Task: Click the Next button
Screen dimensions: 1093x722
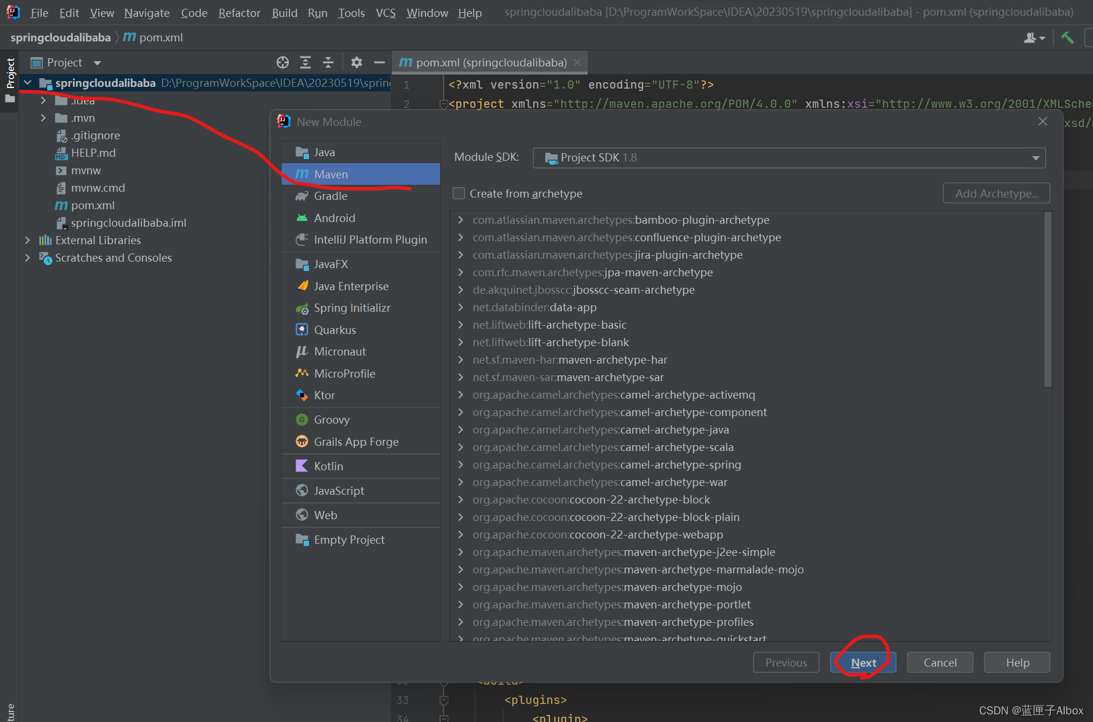Action: pos(863,663)
